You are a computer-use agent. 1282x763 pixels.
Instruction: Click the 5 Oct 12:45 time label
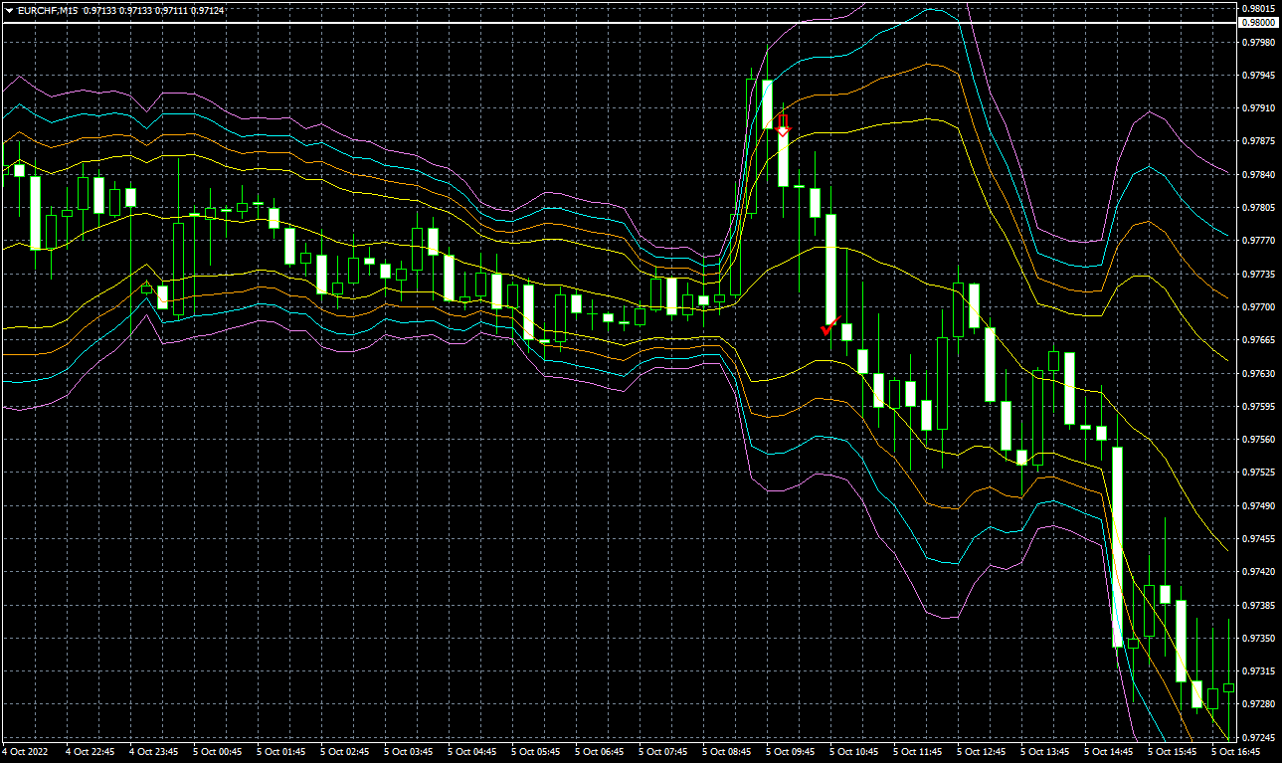(982, 752)
